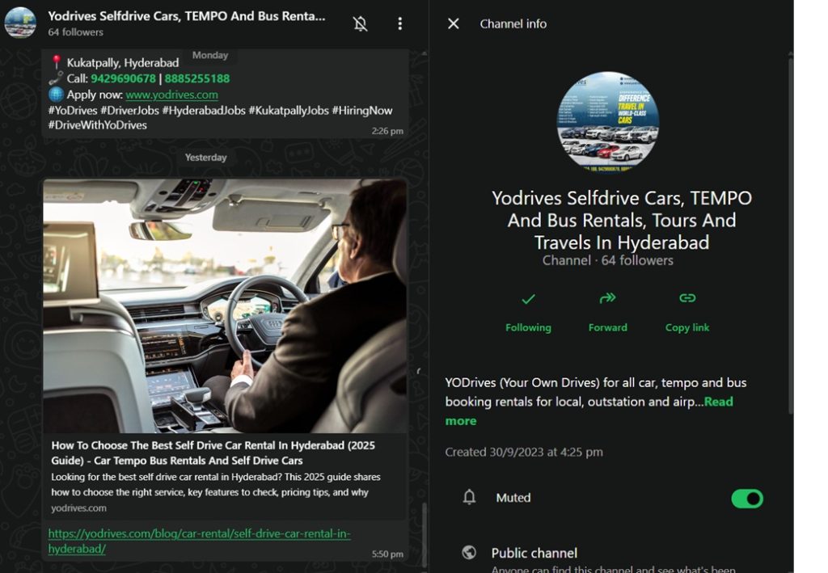Viewport: 828px width, 573px height.
Task: Click the article title 'How To Choose The Best Self Drive'
Action: [213, 453]
